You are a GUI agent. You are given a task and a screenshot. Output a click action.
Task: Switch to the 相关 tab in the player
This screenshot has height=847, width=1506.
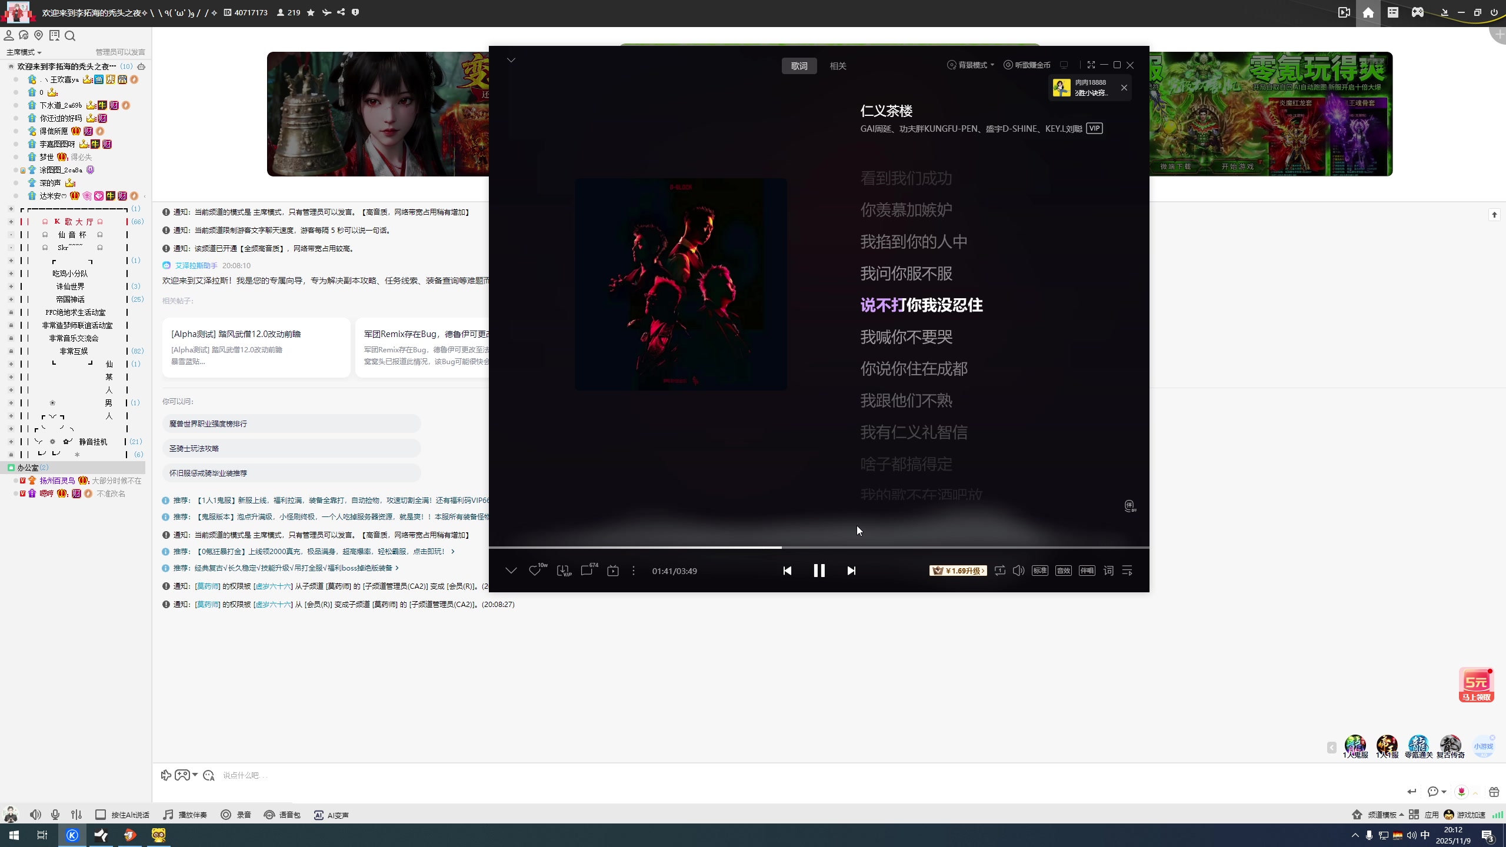coord(837,65)
